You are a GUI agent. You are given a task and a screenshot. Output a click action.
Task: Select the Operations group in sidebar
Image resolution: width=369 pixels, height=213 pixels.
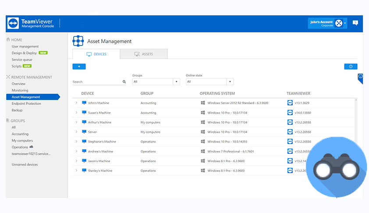(20, 147)
